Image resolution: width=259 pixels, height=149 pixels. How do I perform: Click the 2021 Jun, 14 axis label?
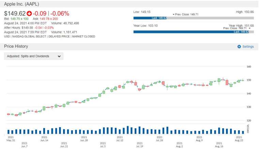click(x=44, y=139)
